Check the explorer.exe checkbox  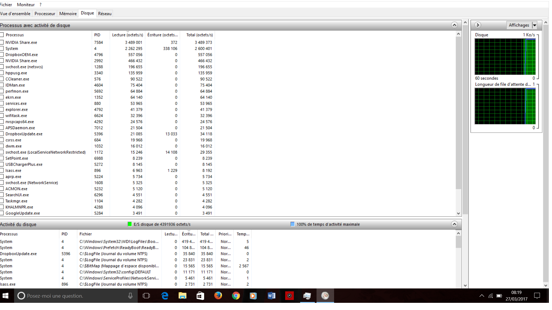click(x=2, y=109)
